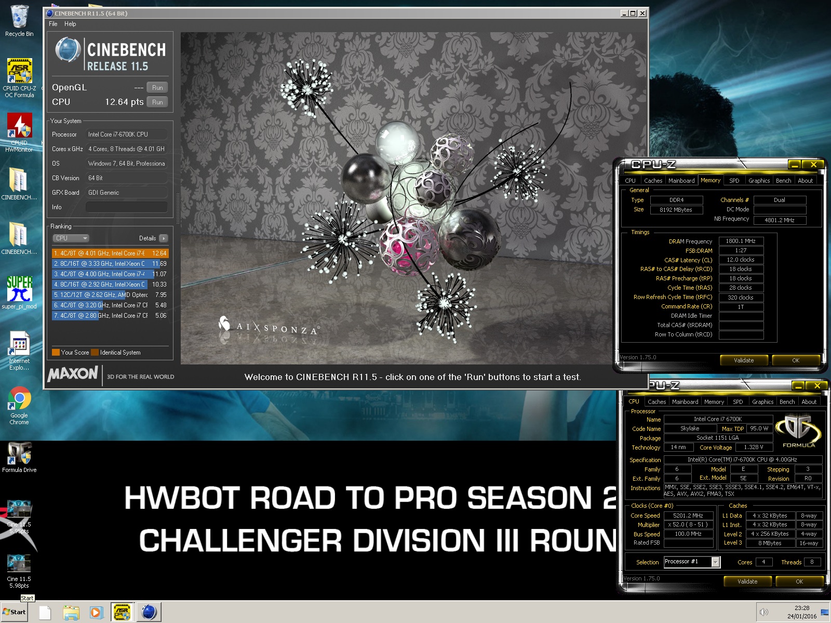Image resolution: width=831 pixels, height=623 pixels.
Task: Click OK in lower CPU-Z window
Action: pyautogui.click(x=799, y=581)
